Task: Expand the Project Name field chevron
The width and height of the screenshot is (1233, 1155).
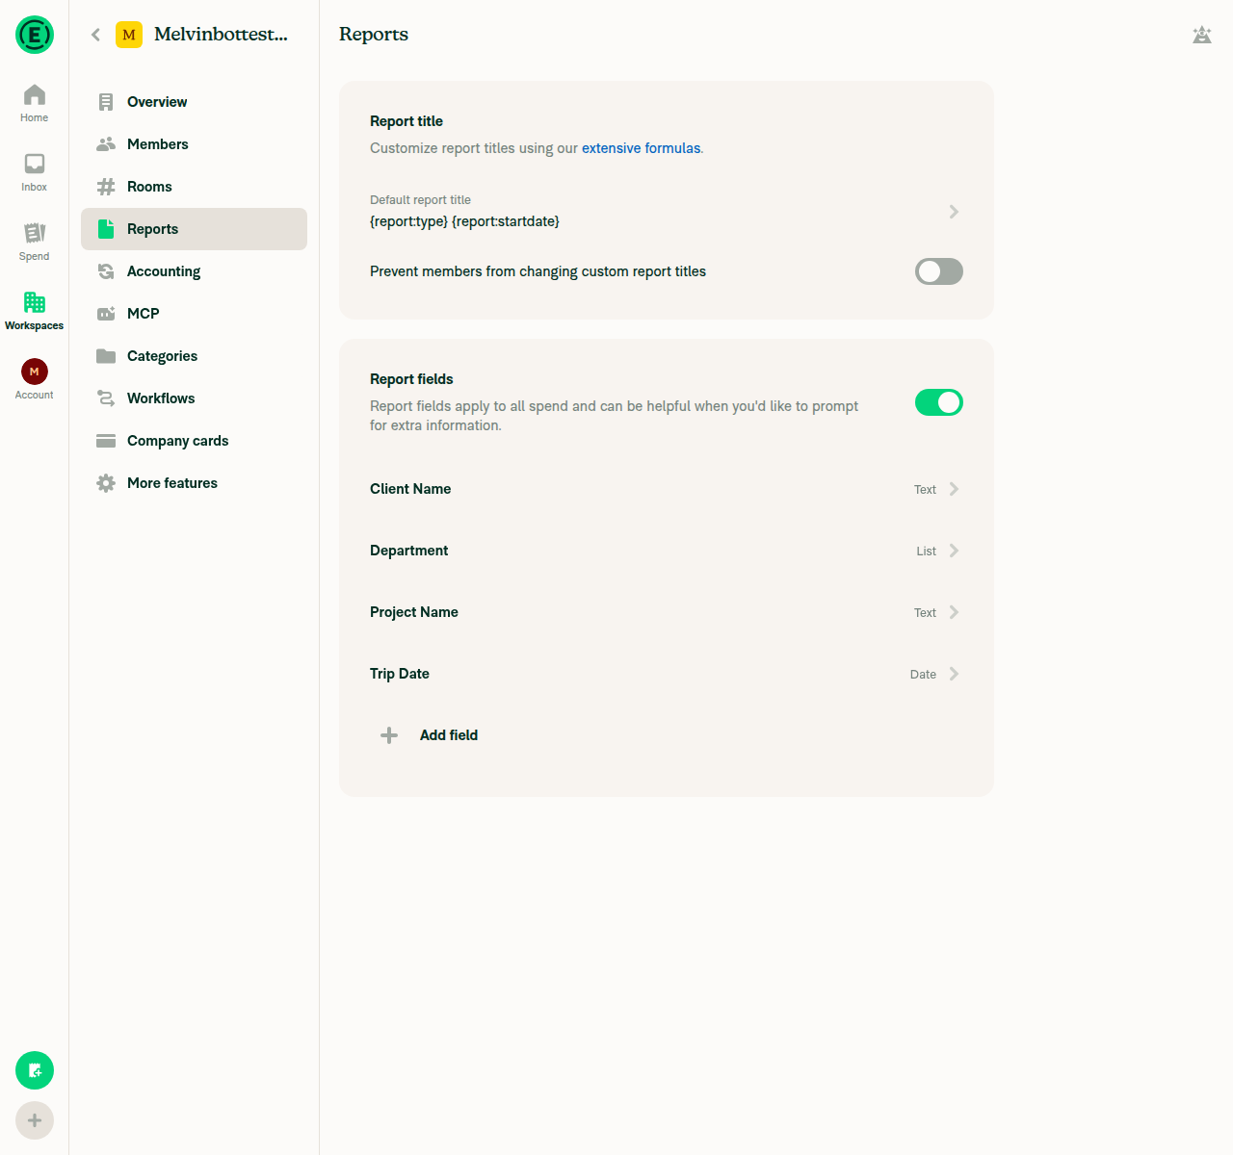Action: [954, 612]
